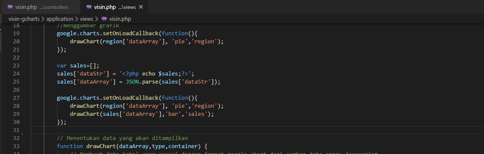This screenshot has width=484, height=154.
Task: Open application breadcrumb segment
Action: [60, 19]
